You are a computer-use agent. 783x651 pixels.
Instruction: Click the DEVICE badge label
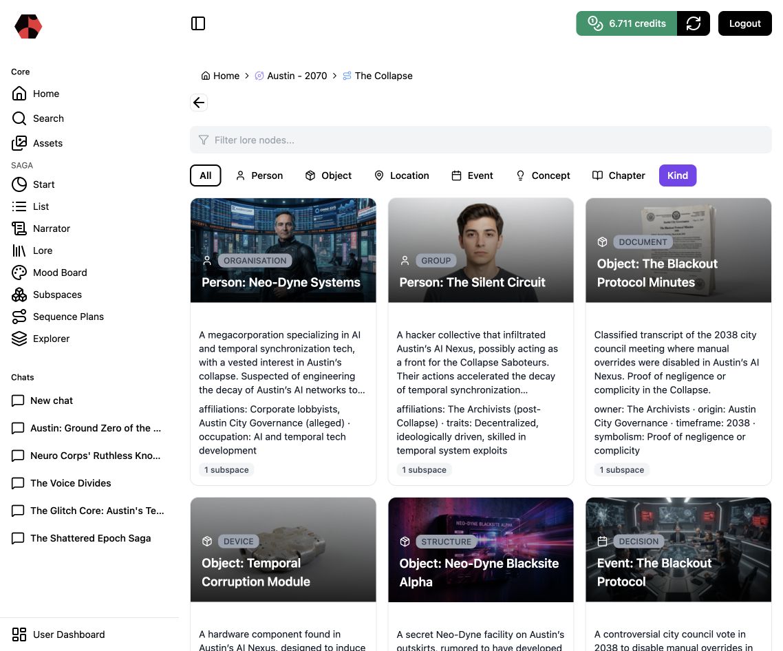(238, 541)
